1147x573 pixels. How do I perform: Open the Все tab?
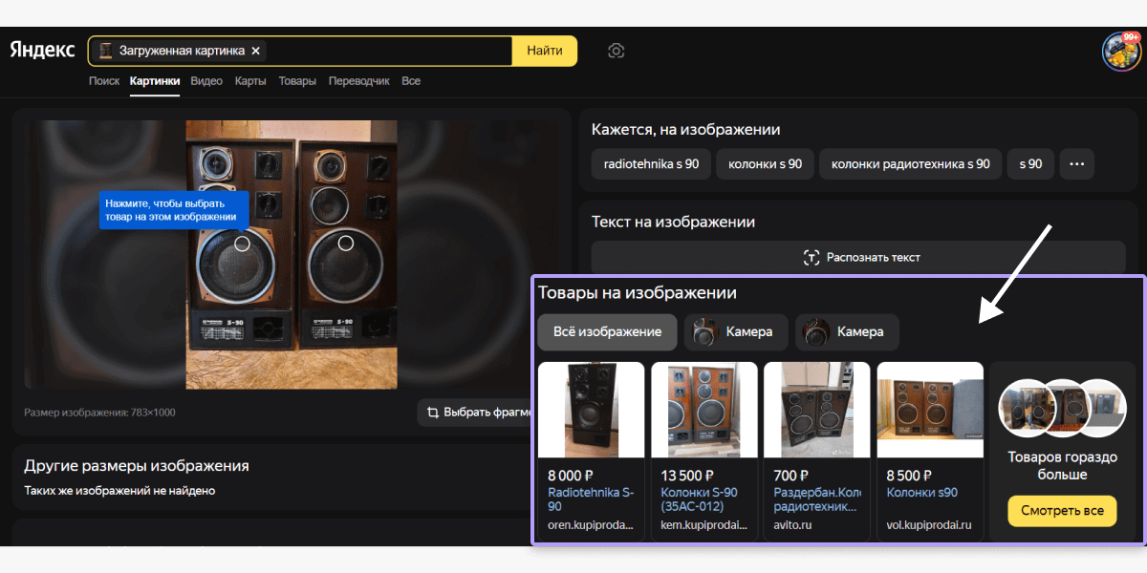411,81
